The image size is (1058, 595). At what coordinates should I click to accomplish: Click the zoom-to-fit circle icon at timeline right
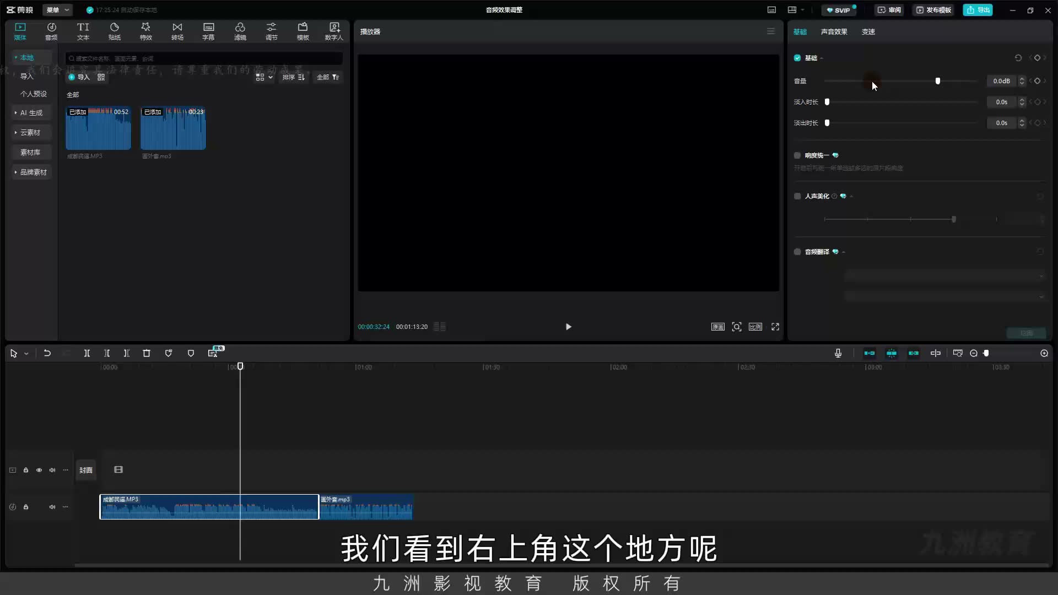coord(1044,353)
